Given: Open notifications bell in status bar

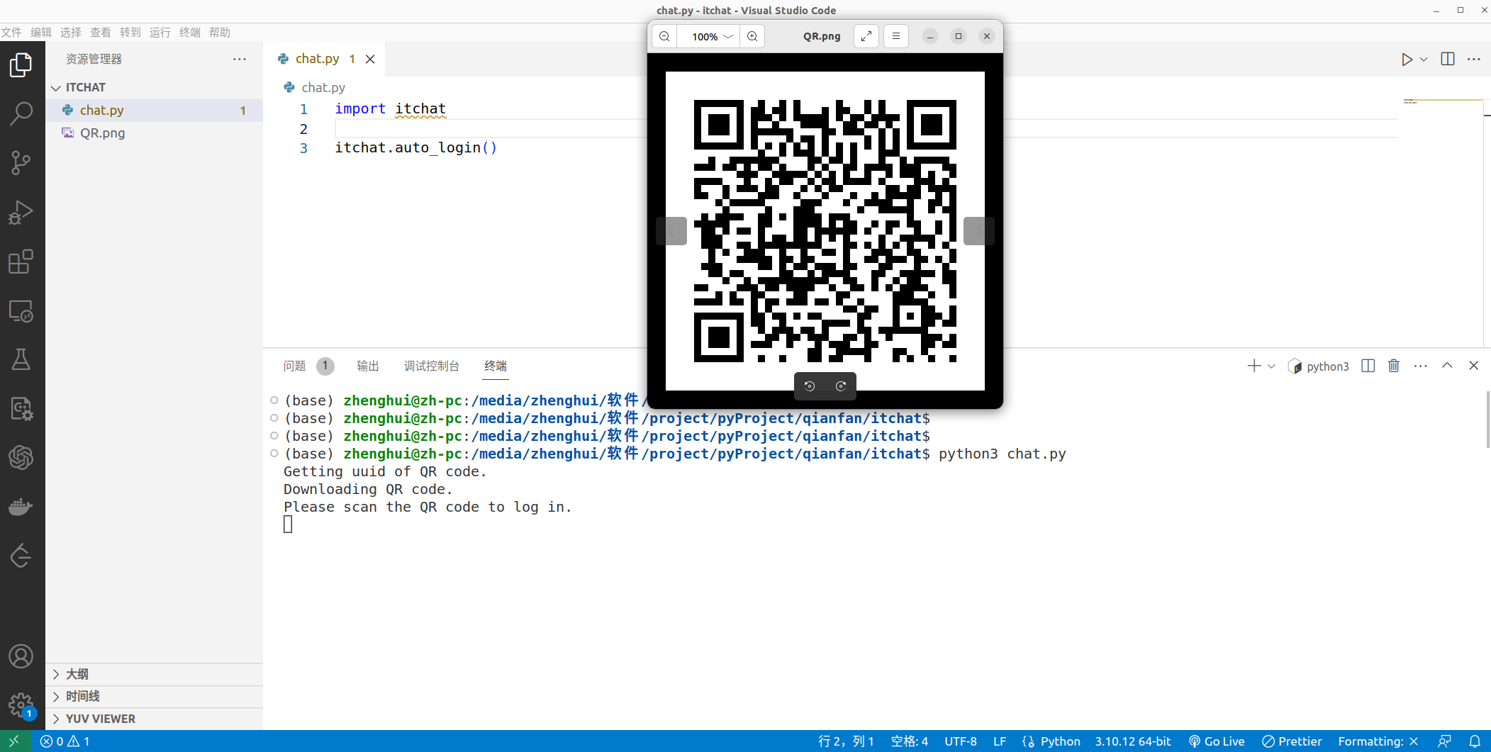Looking at the screenshot, I should (1475, 741).
